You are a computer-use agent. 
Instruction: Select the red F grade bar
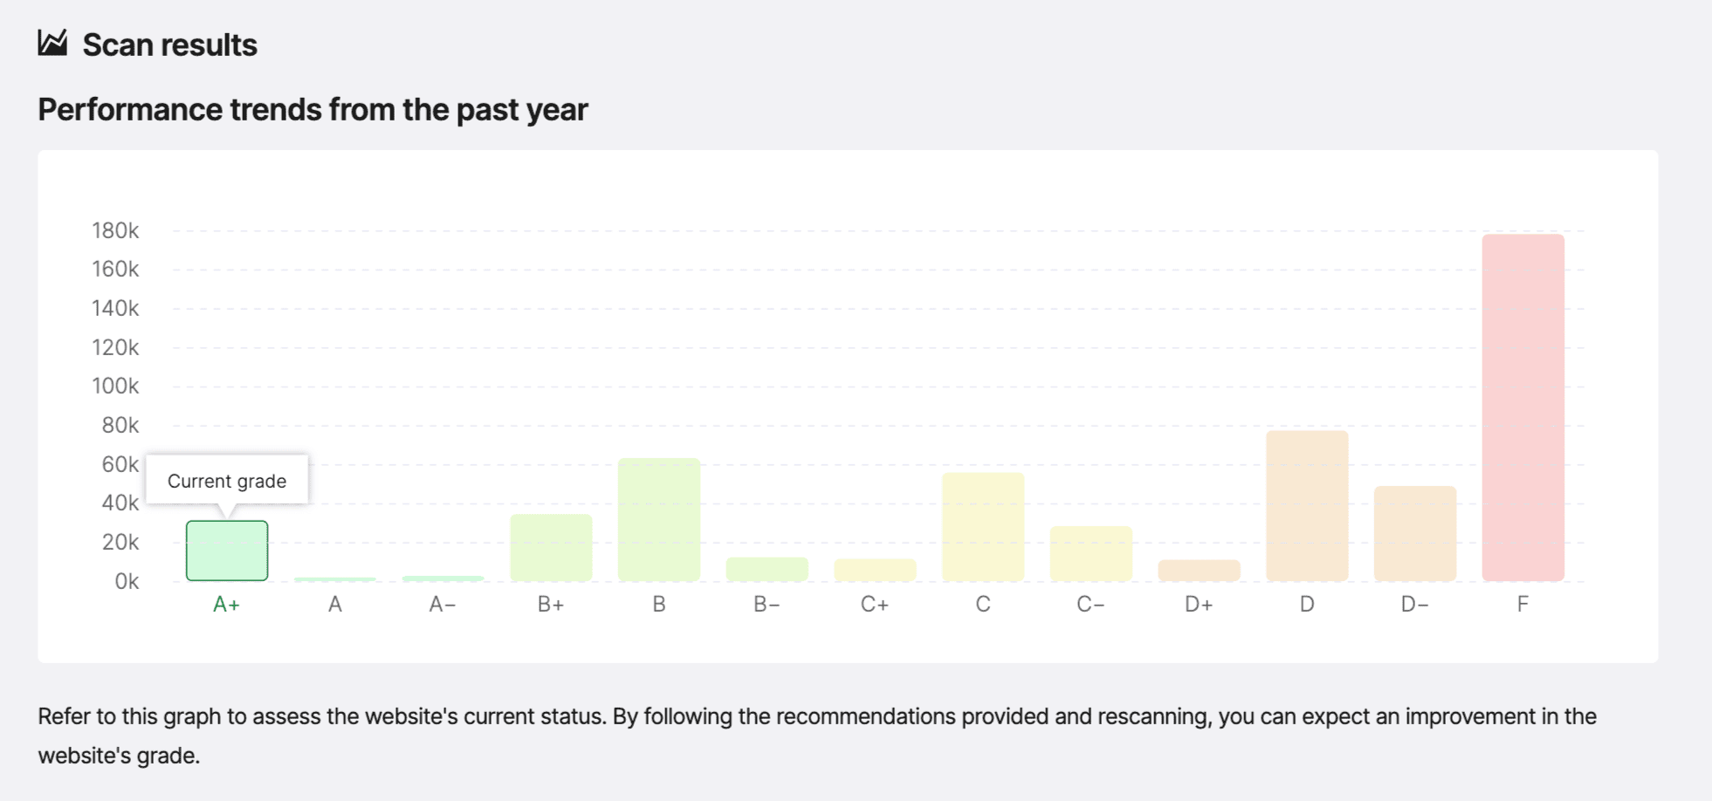pyautogui.click(x=1523, y=407)
